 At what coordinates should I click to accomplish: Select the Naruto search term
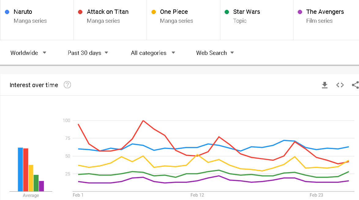click(x=23, y=12)
